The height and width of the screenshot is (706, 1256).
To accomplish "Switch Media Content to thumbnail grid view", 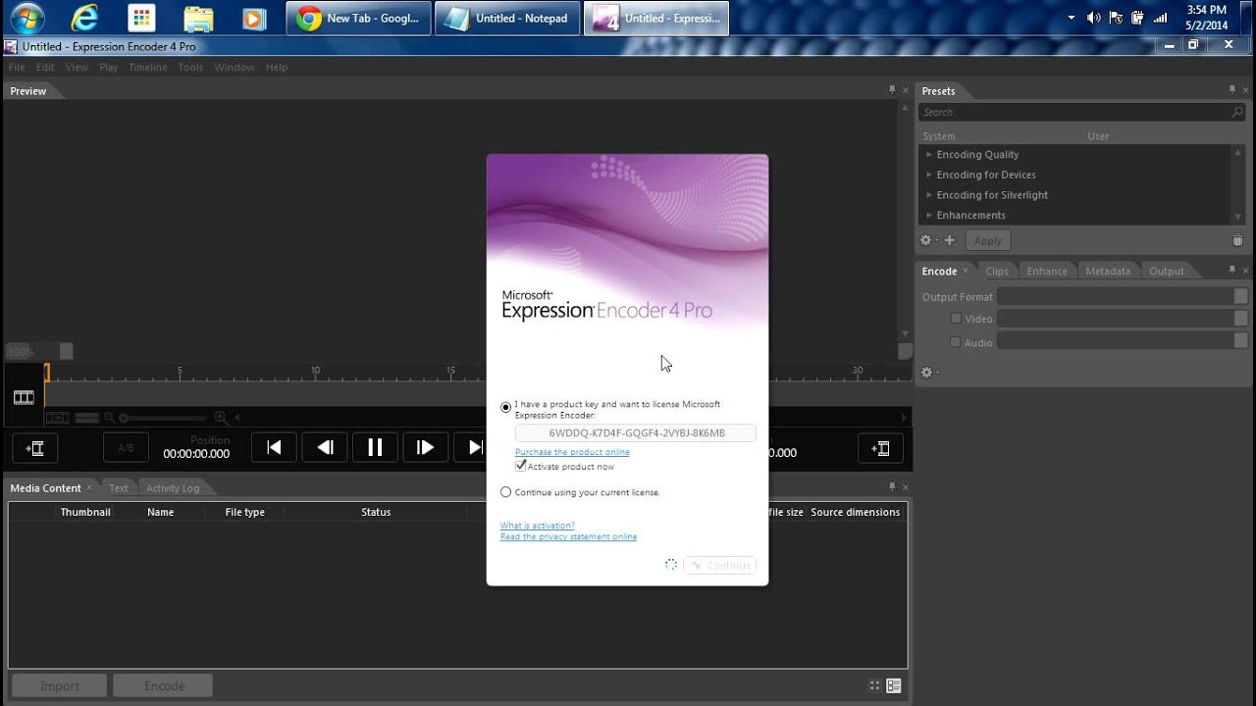I will pos(875,685).
